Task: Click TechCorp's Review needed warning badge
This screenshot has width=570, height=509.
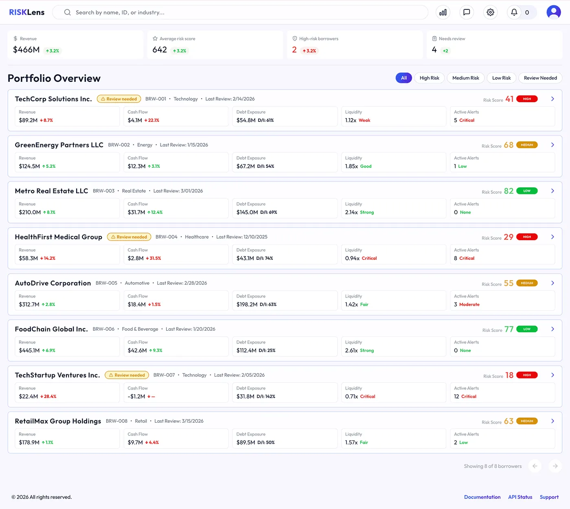Action: (119, 99)
